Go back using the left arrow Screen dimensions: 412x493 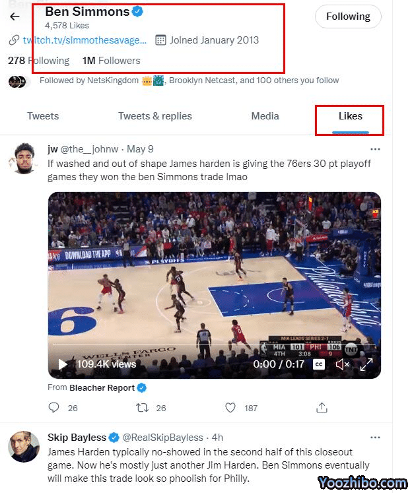(15, 17)
